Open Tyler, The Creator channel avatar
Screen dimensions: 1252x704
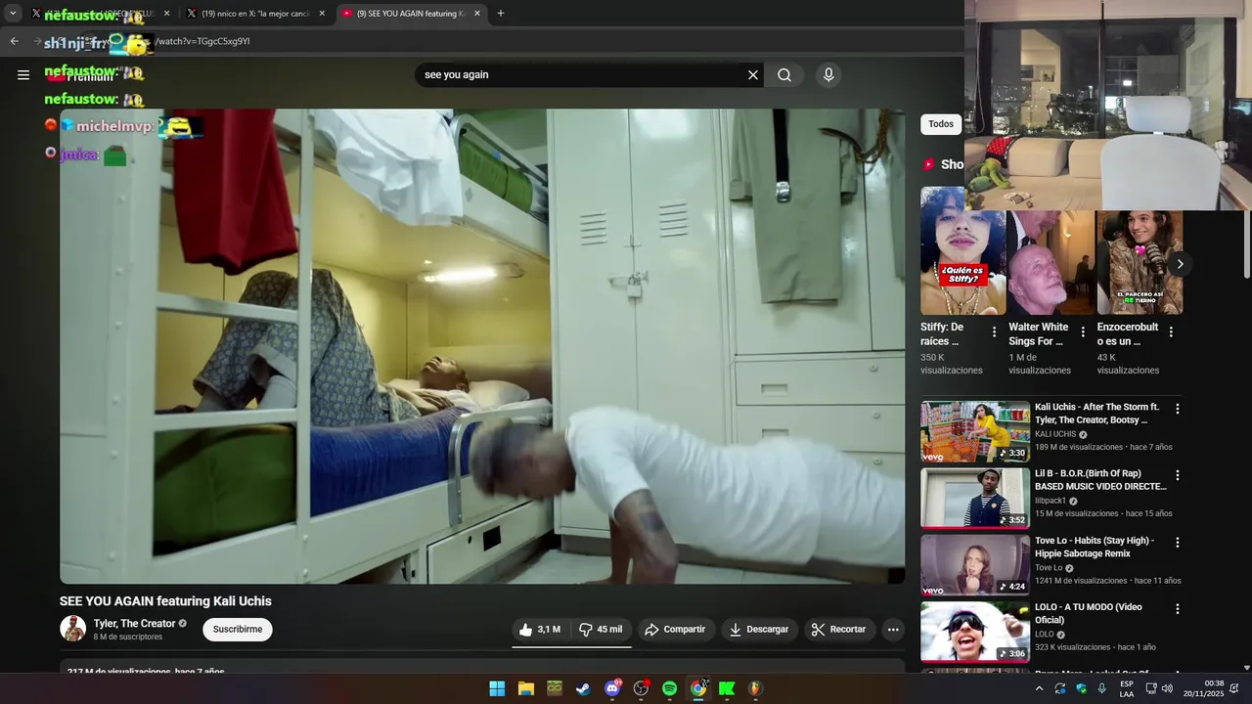pos(73,629)
